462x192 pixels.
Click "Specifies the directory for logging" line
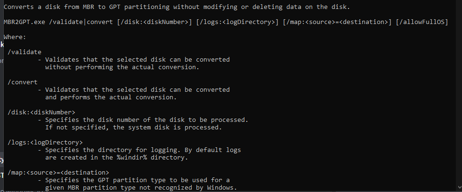[143, 150]
